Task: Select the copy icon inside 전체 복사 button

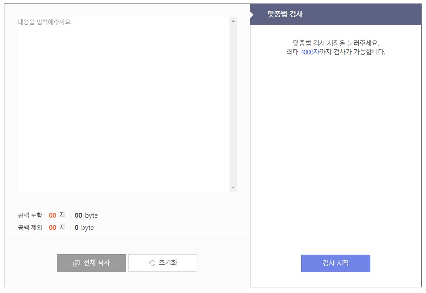Action: point(76,263)
